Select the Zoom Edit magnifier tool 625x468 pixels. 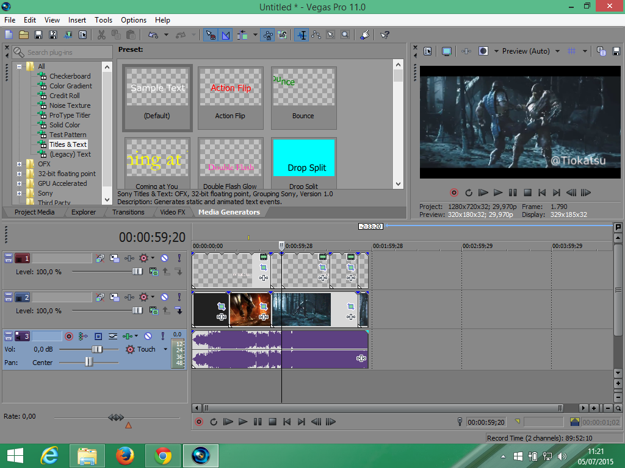tap(345, 35)
